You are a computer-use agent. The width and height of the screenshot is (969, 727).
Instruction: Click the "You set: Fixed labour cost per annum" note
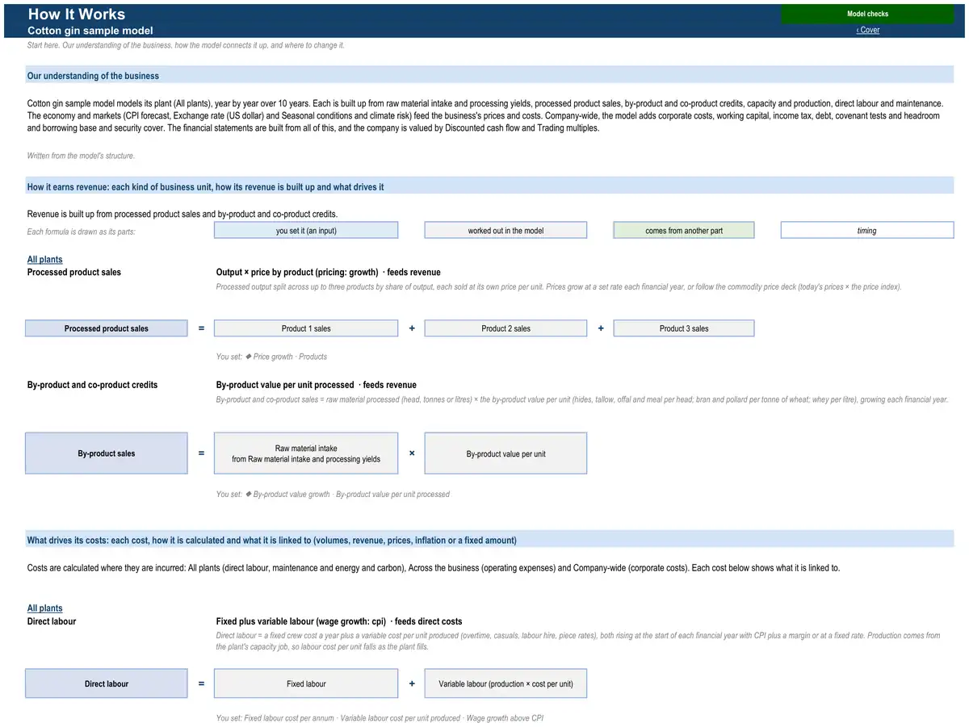pos(380,718)
